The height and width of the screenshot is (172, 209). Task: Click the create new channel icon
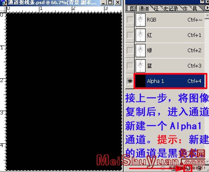tap(188, 169)
